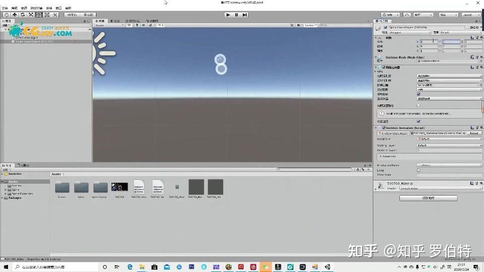Click the Reload button for SkeletonData Asset
Viewport: 484px width, 272px height.
[474, 133]
